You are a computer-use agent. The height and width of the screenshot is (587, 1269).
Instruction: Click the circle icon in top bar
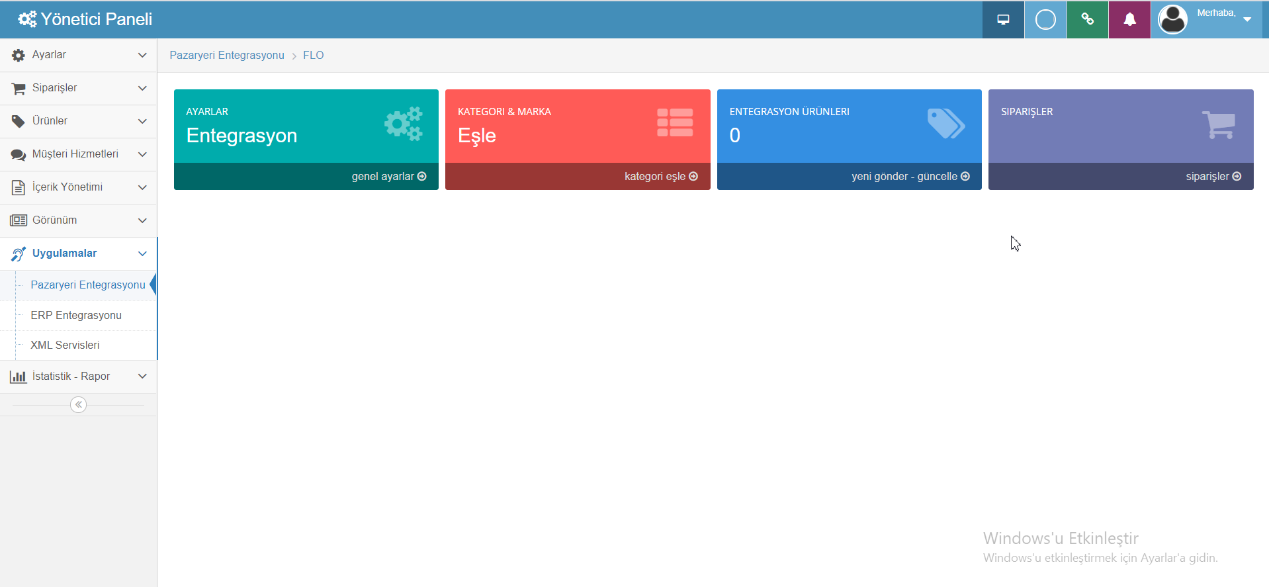tap(1045, 20)
